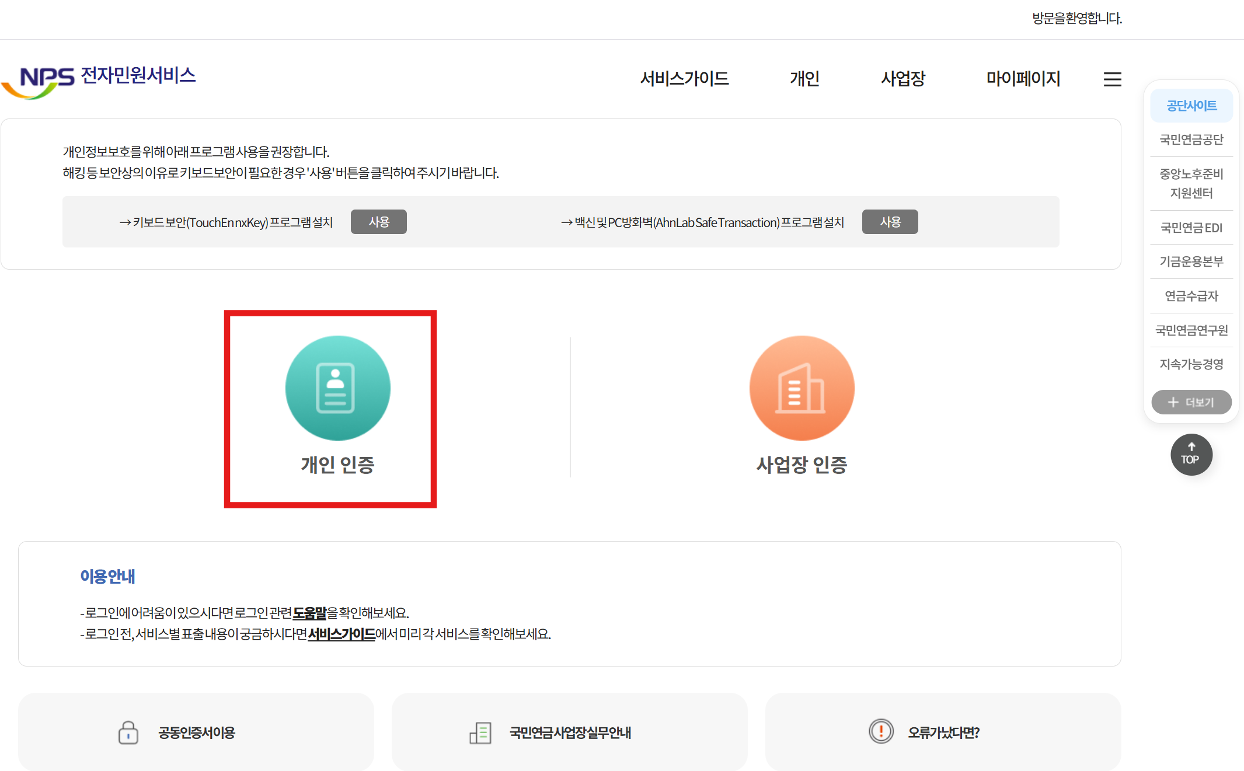Click the NPS 전자민원서비스 logo
1244x771 pixels.
[x=99, y=81]
